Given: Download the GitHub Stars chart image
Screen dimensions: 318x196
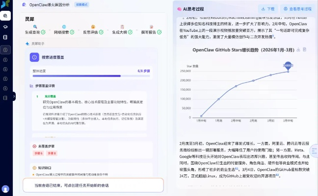Looking at the screenshot, I should tap(298, 49).
